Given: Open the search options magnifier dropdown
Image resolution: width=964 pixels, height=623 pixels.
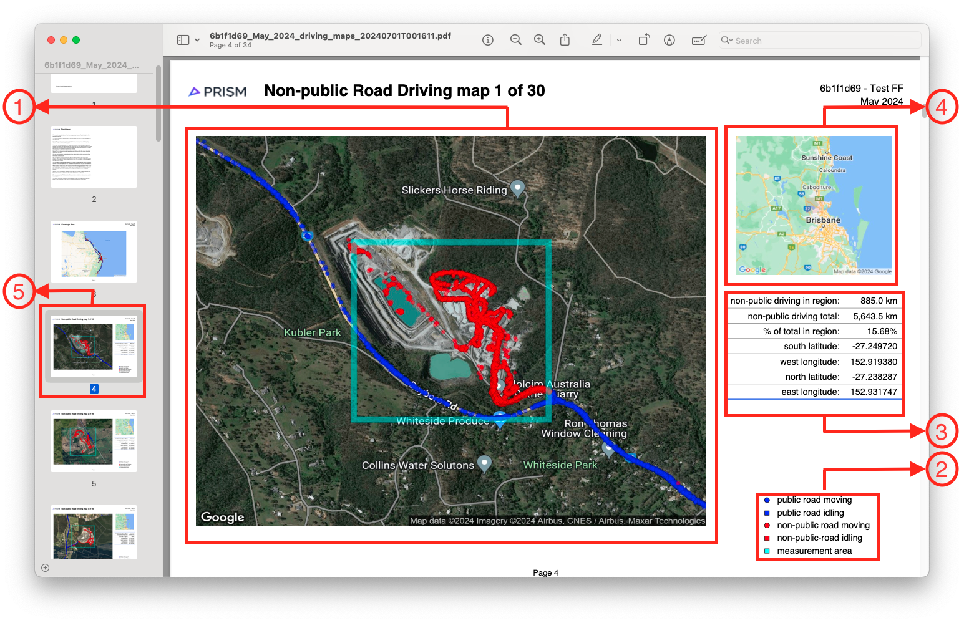Looking at the screenshot, I should coord(727,41).
